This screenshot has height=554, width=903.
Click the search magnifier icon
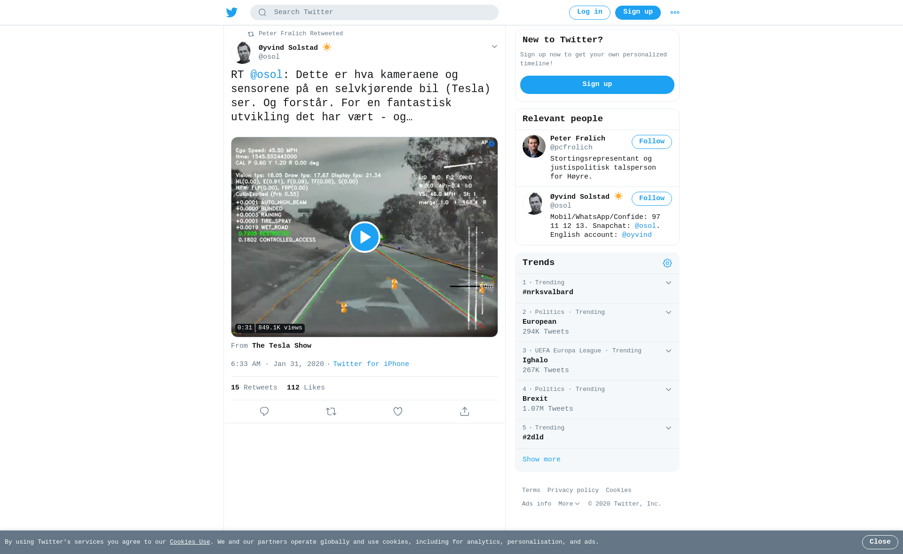click(x=262, y=13)
